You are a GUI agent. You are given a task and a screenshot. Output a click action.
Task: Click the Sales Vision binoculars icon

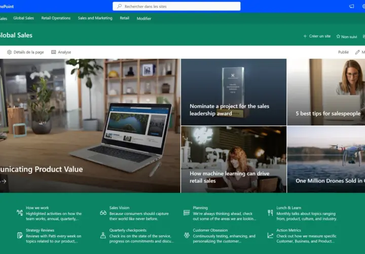103,213
